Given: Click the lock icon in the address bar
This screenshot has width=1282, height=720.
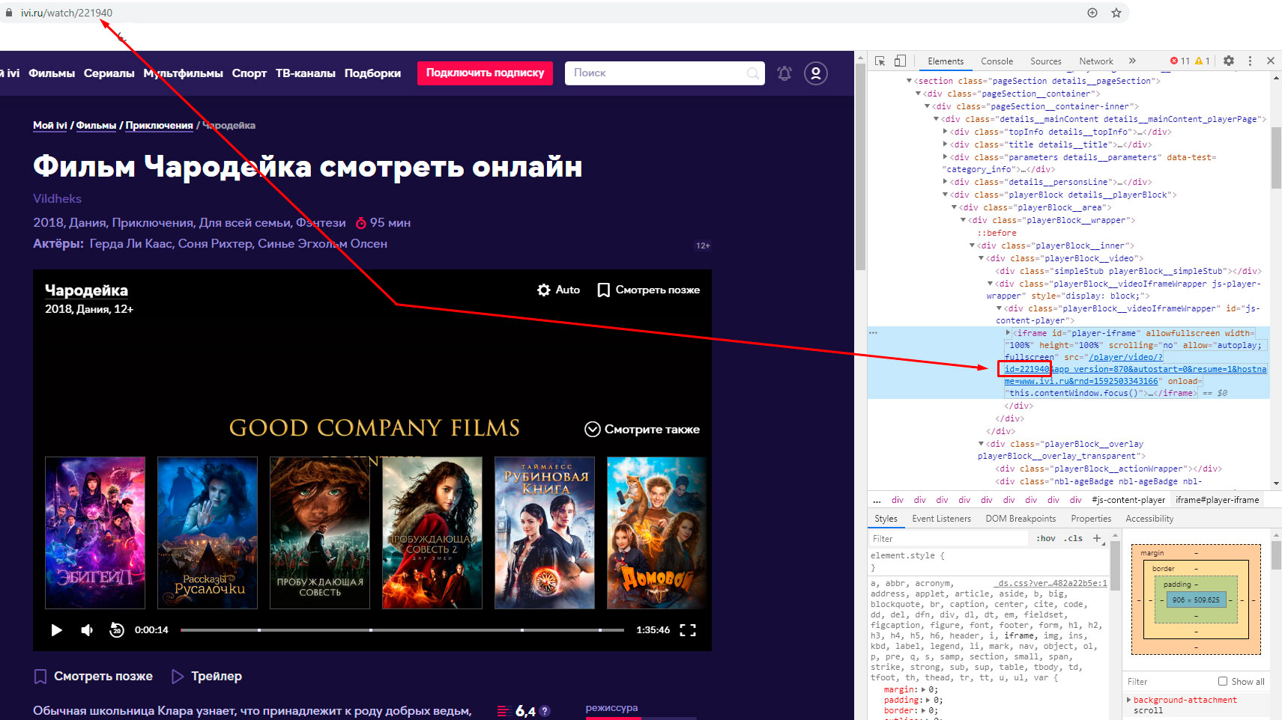Looking at the screenshot, I should [x=9, y=13].
